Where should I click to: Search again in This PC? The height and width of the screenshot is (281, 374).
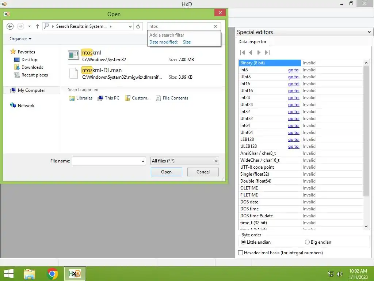click(x=108, y=98)
